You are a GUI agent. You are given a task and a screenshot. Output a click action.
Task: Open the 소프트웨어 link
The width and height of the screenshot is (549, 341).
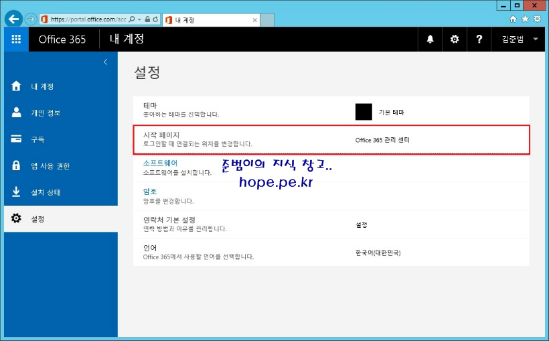point(161,163)
